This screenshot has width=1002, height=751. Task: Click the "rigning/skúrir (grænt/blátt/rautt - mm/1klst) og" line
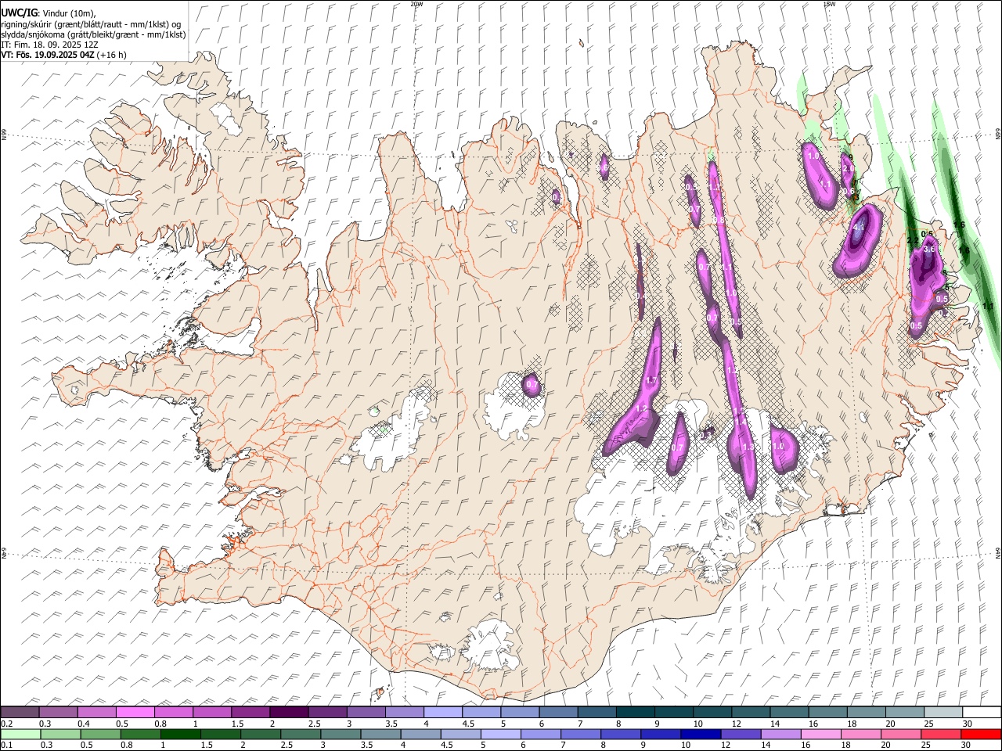90,24
